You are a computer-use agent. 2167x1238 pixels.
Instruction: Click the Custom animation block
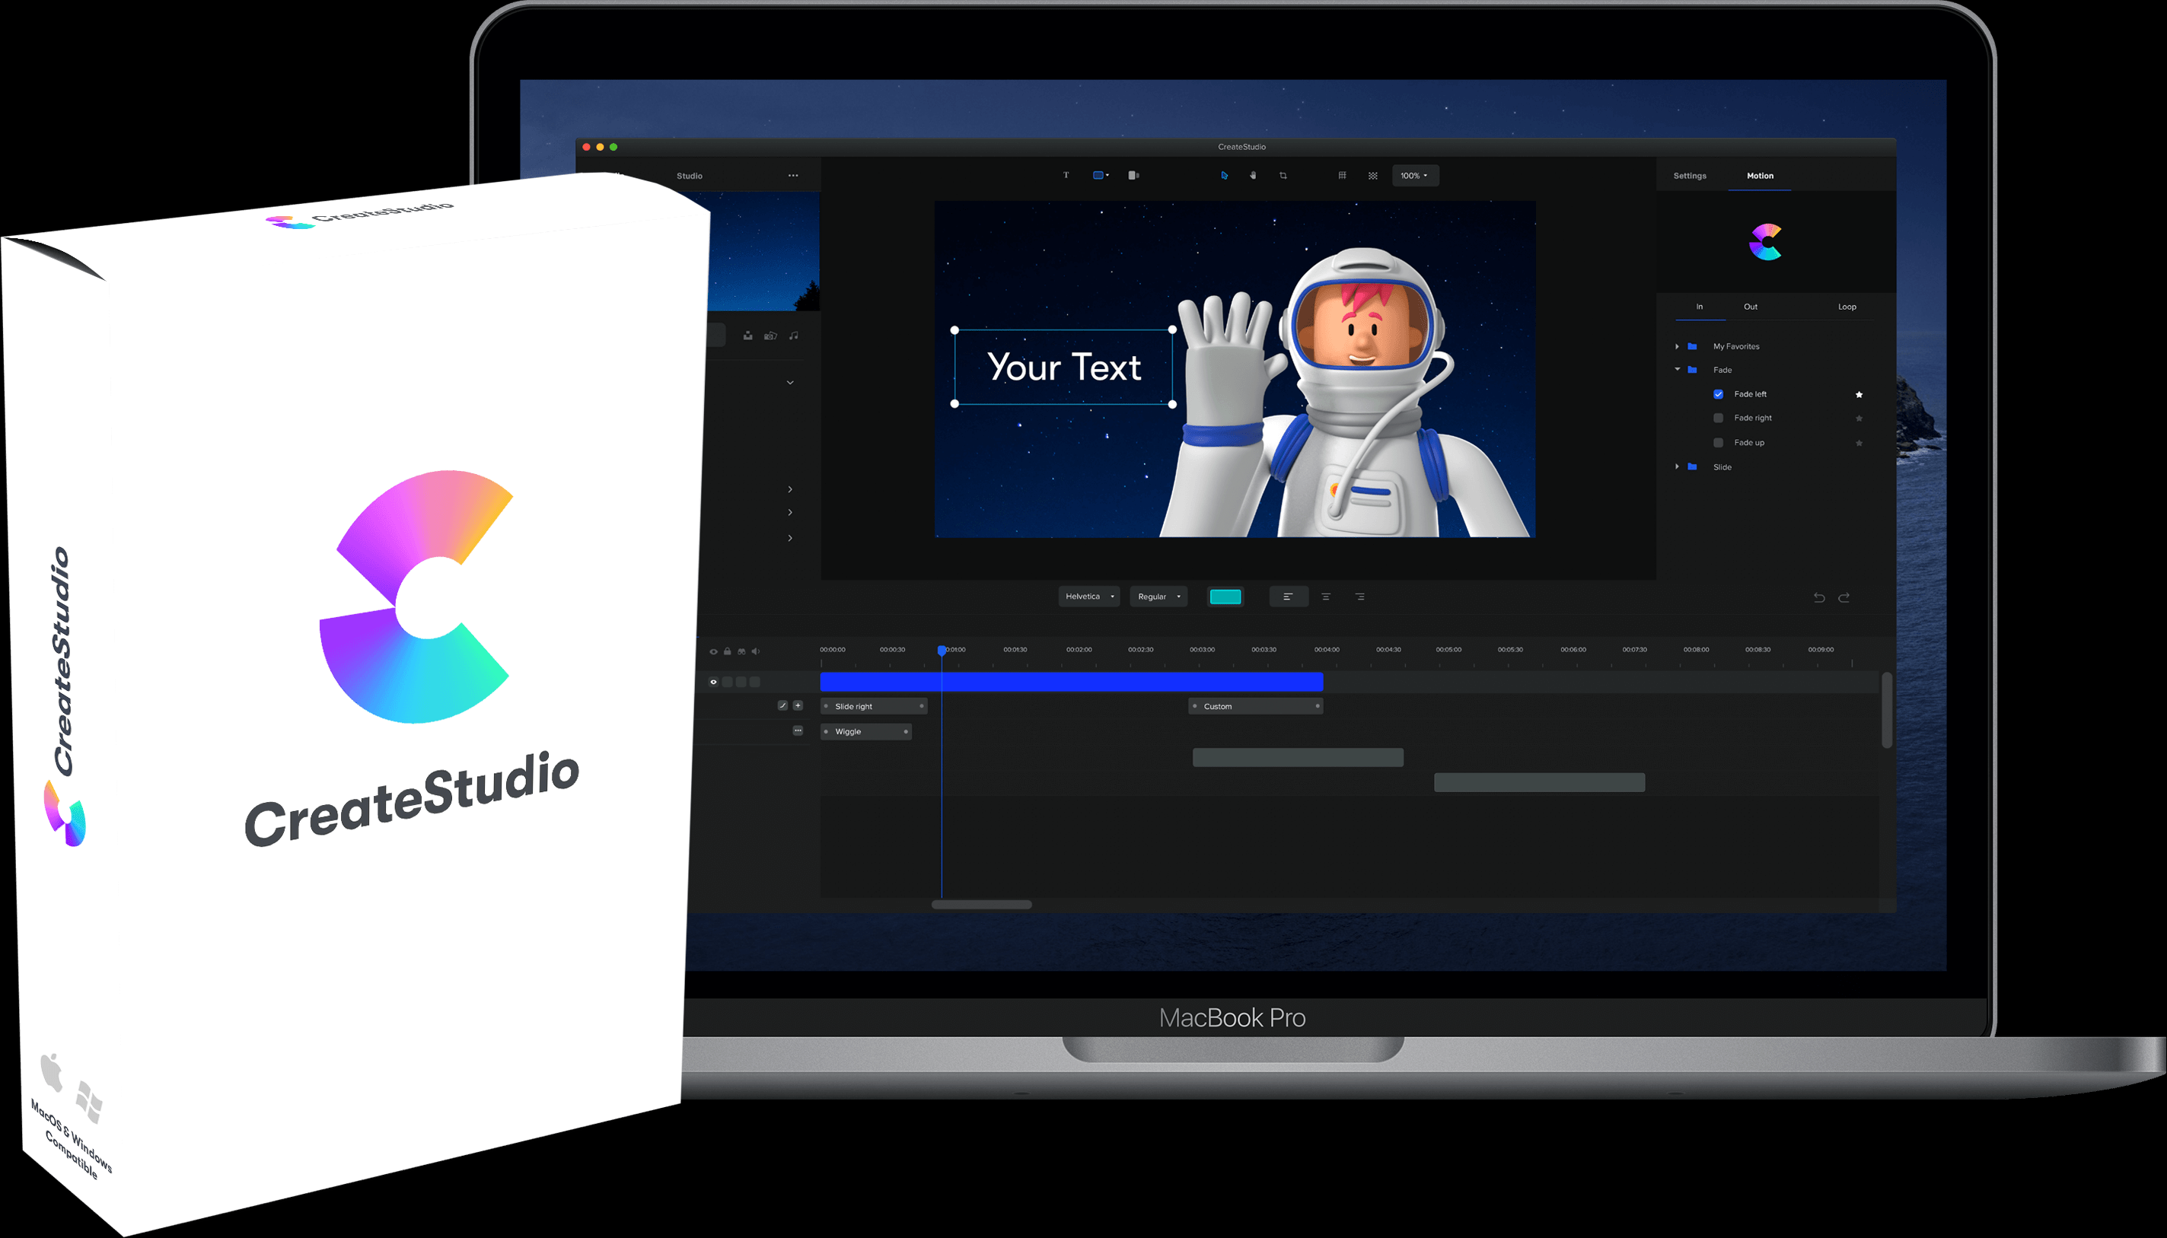coord(1255,707)
